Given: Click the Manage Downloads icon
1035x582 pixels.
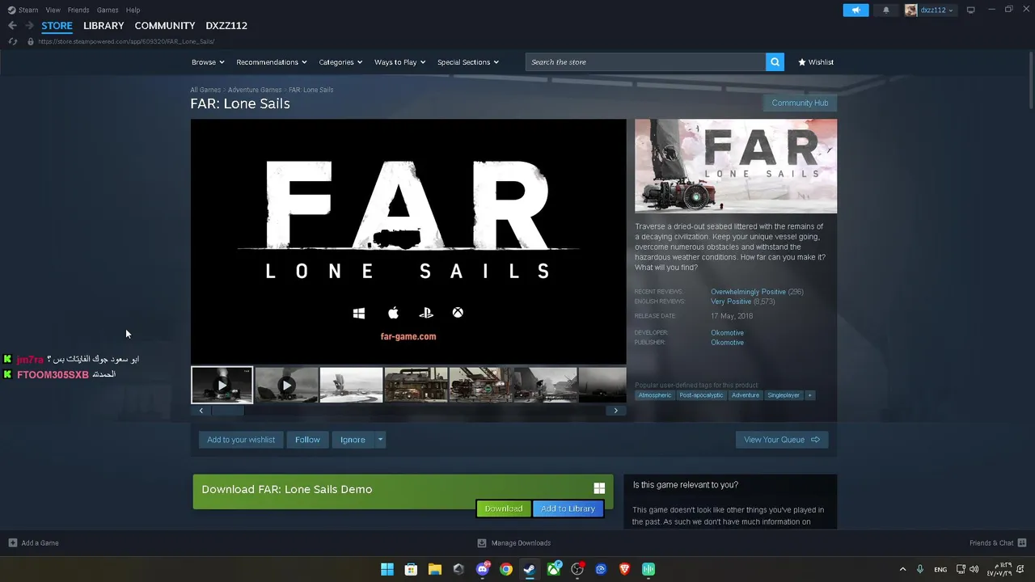Looking at the screenshot, I should pyautogui.click(x=482, y=543).
